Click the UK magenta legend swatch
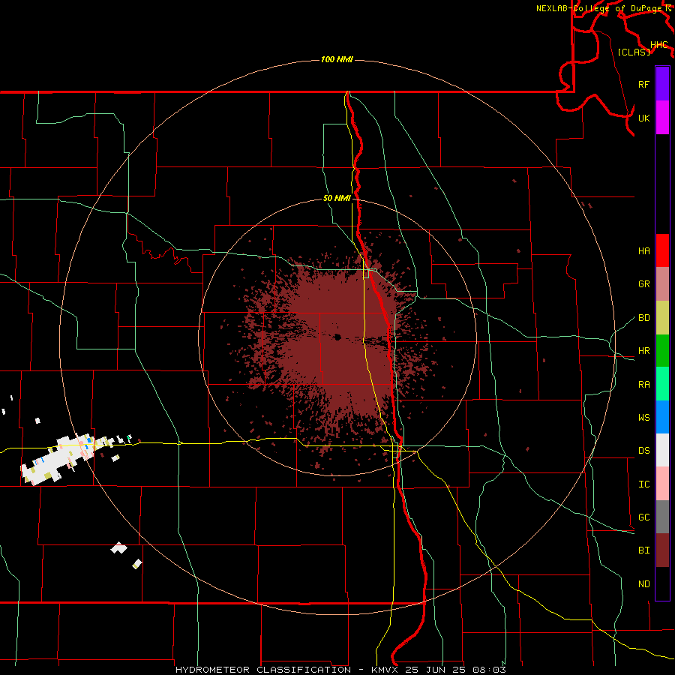Viewport: 675px width, 675px height. 662,118
